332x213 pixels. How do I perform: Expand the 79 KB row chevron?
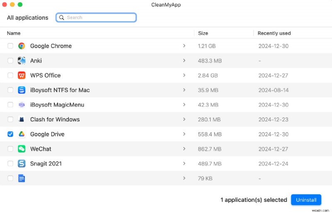pyautogui.click(x=184, y=178)
